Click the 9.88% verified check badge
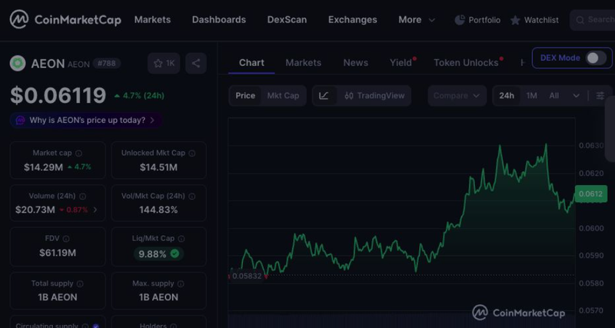Image resolution: width=615 pixels, height=328 pixels. coord(175,254)
